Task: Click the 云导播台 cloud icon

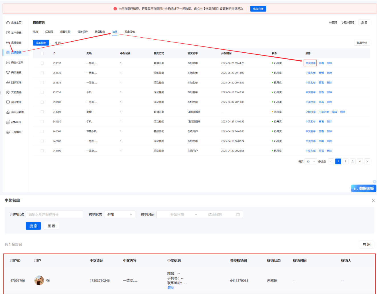Action: pyautogui.click(x=8, y=132)
